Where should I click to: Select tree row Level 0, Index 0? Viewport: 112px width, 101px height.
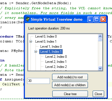[x=46, y=36]
